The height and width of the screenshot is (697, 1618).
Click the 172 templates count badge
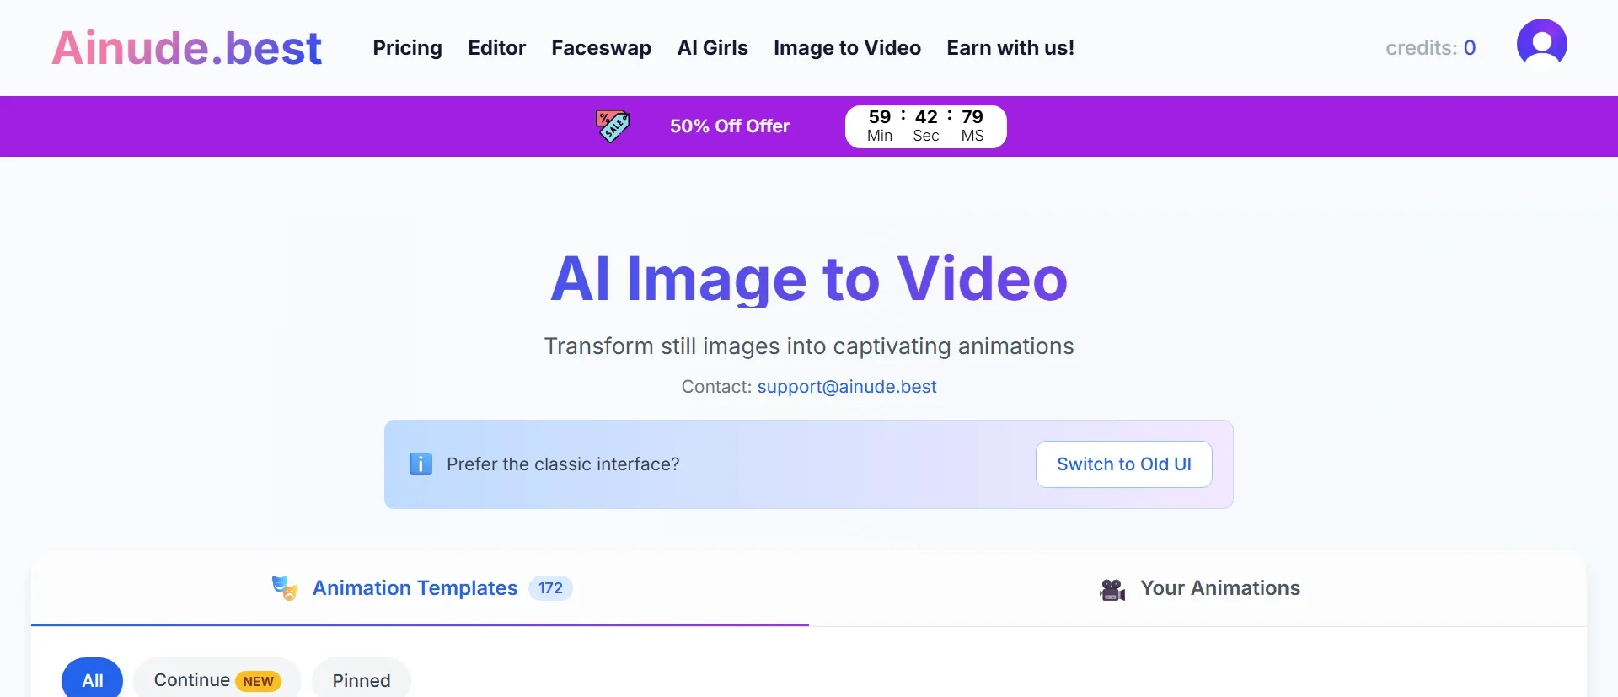[x=551, y=588]
